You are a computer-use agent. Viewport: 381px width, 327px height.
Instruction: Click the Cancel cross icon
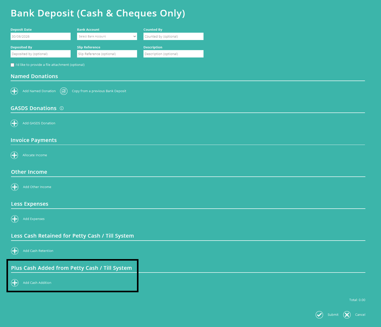click(347, 315)
